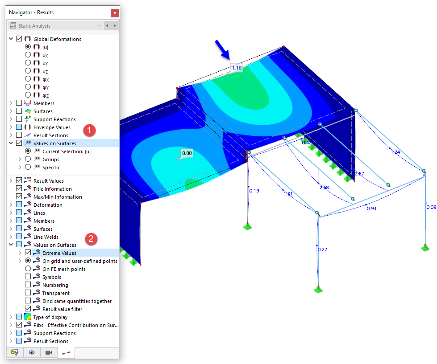Go to previous analysis with left arrow
The image size is (437, 364).
107,25
